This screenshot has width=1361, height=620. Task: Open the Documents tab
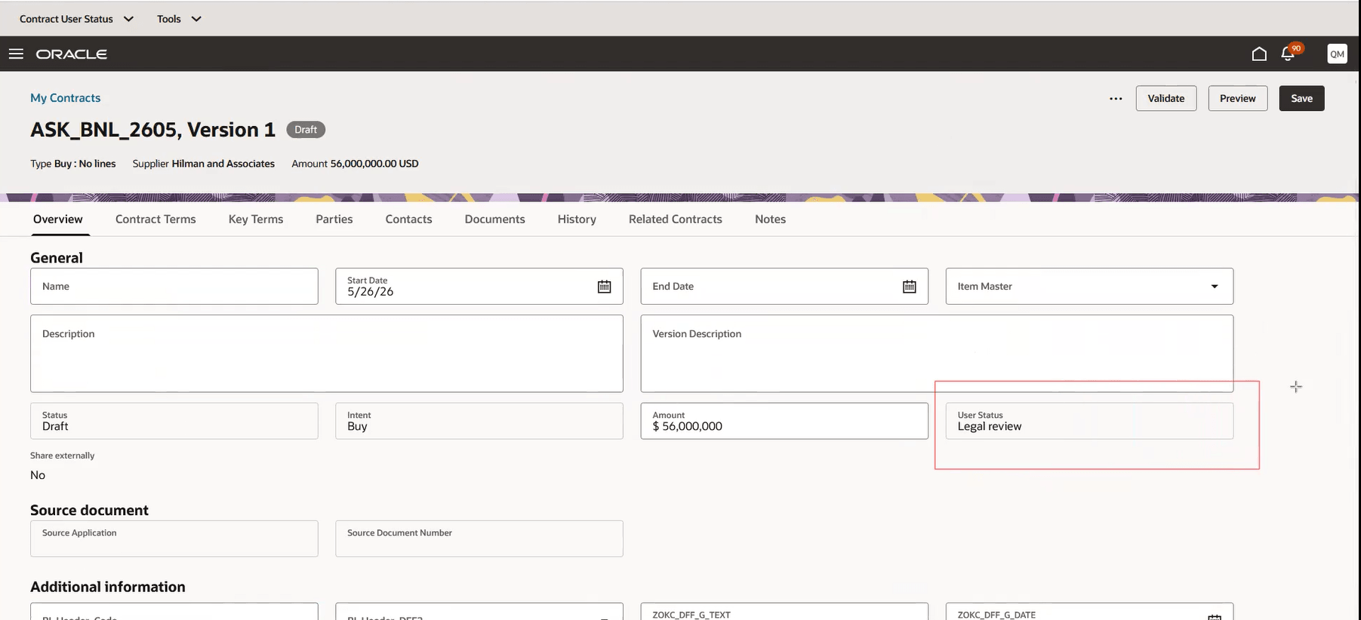495,219
